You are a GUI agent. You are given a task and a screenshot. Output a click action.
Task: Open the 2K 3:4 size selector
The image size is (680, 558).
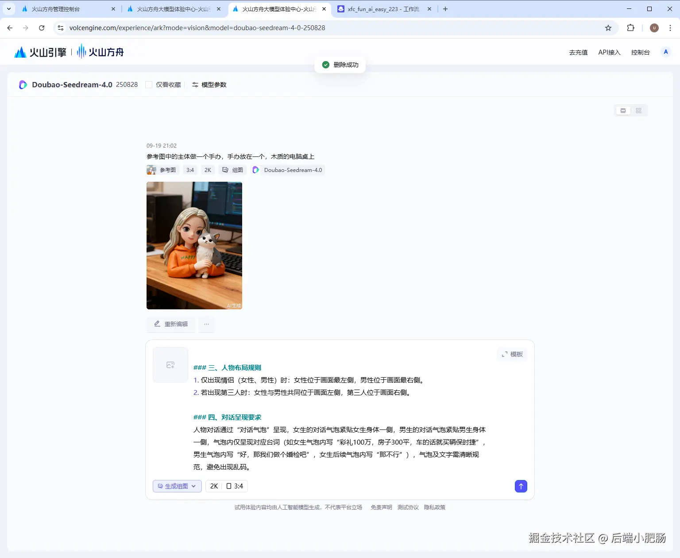pos(227,486)
